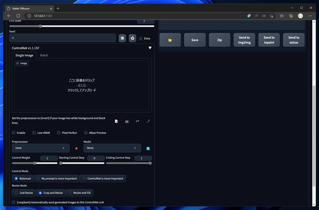Adjust the Starting Control Step slider
Screen dimensions: 319x210
82,163
